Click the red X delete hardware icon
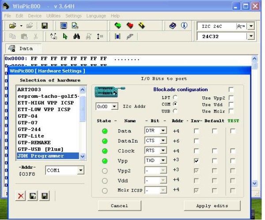The height and width of the screenshot is (220, 265). [x=21, y=196]
